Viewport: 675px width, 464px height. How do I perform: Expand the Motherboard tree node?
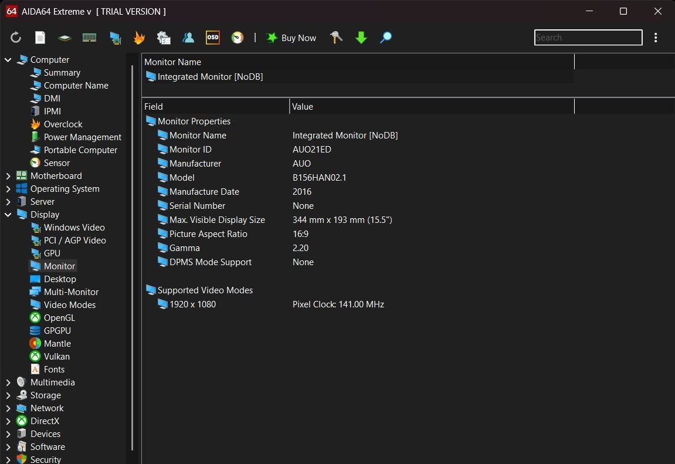click(8, 176)
